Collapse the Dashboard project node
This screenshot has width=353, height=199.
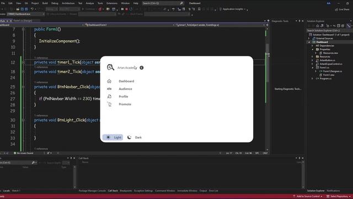309,42
